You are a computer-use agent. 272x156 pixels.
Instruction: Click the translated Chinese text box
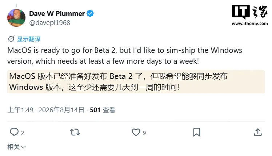coord(136,81)
